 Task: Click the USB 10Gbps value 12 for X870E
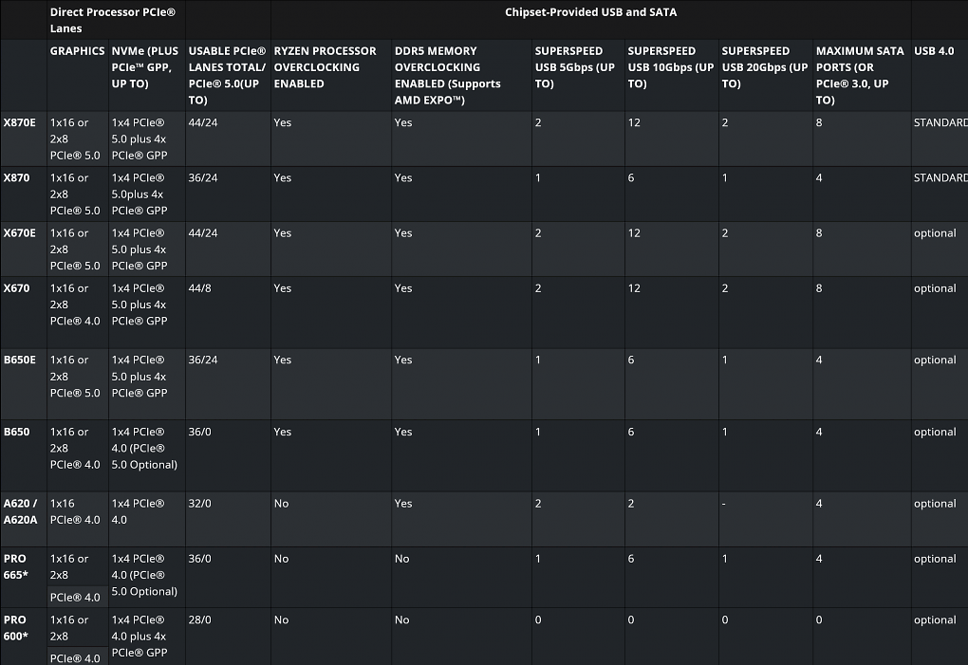coord(634,122)
